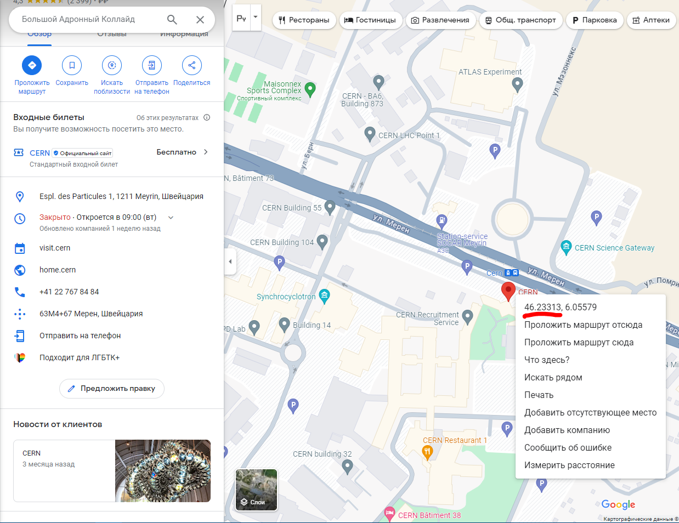Copy coordinates '46.23313, 6.05579' from context menu
The image size is (679, 523).
point(561,307)
